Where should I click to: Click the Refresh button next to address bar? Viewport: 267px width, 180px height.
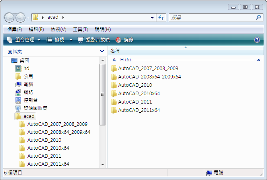(161, 18)
